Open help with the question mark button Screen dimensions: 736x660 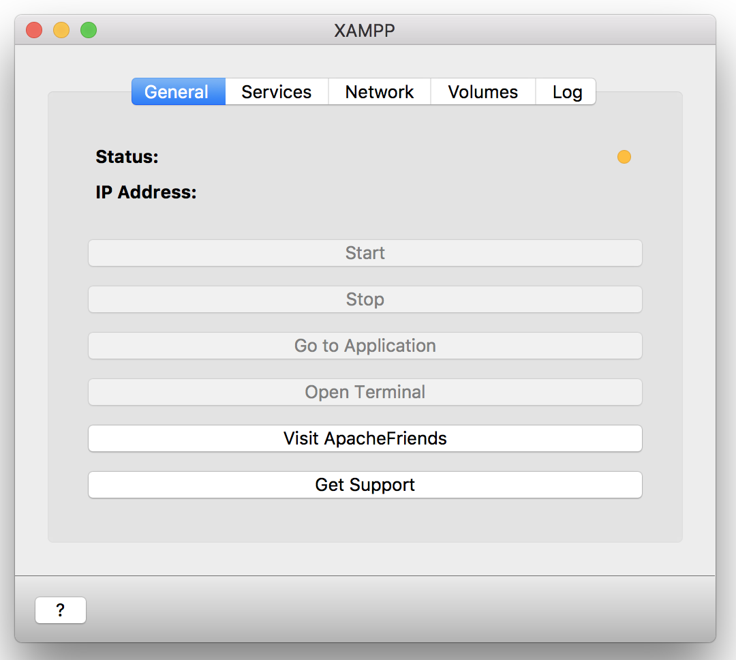tap(61, 610)
